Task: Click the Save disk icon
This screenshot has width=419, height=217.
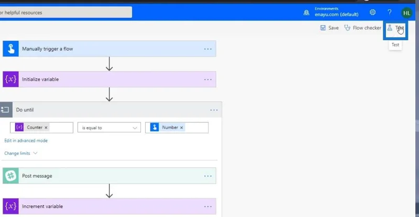Action: tap(323, 28)
